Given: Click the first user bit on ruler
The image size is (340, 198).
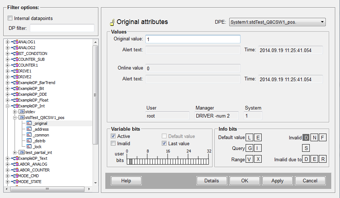Looking at the screenshot, I should [x=128, y=161].
